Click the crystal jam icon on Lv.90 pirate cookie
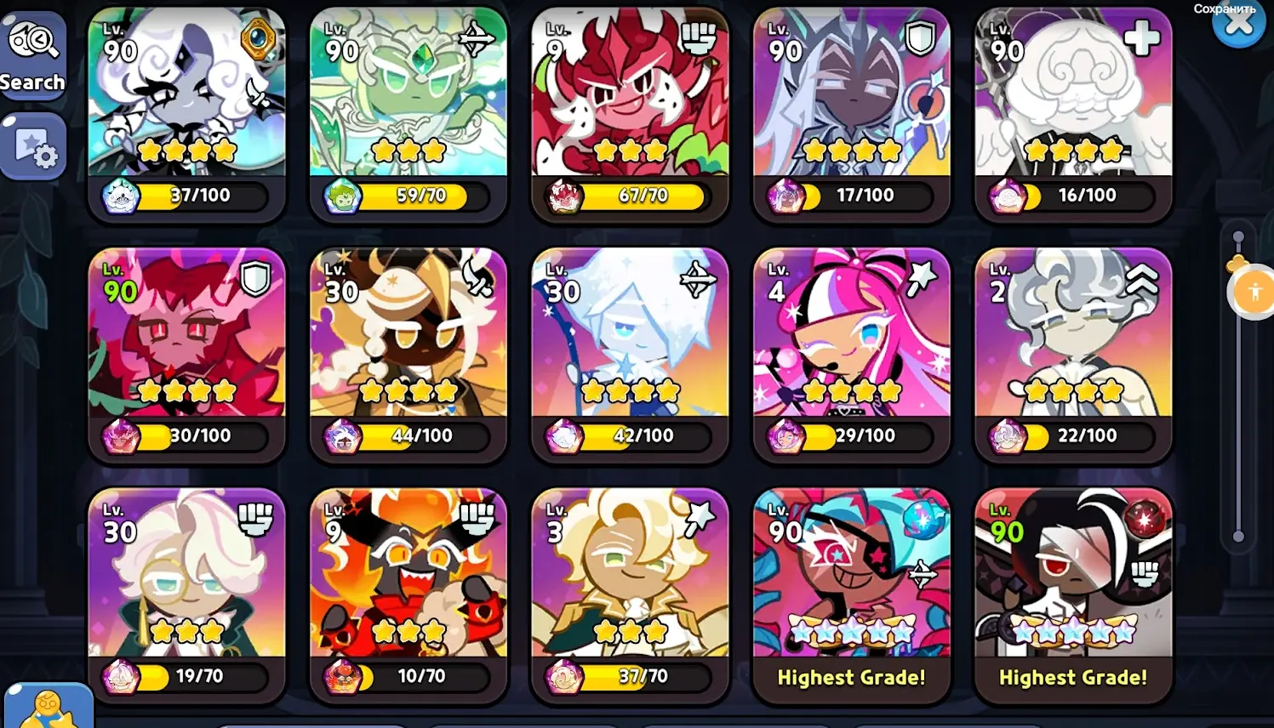 coord(918,518)
